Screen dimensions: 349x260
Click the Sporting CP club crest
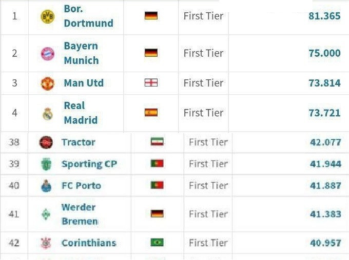click(x=46, y=164)
